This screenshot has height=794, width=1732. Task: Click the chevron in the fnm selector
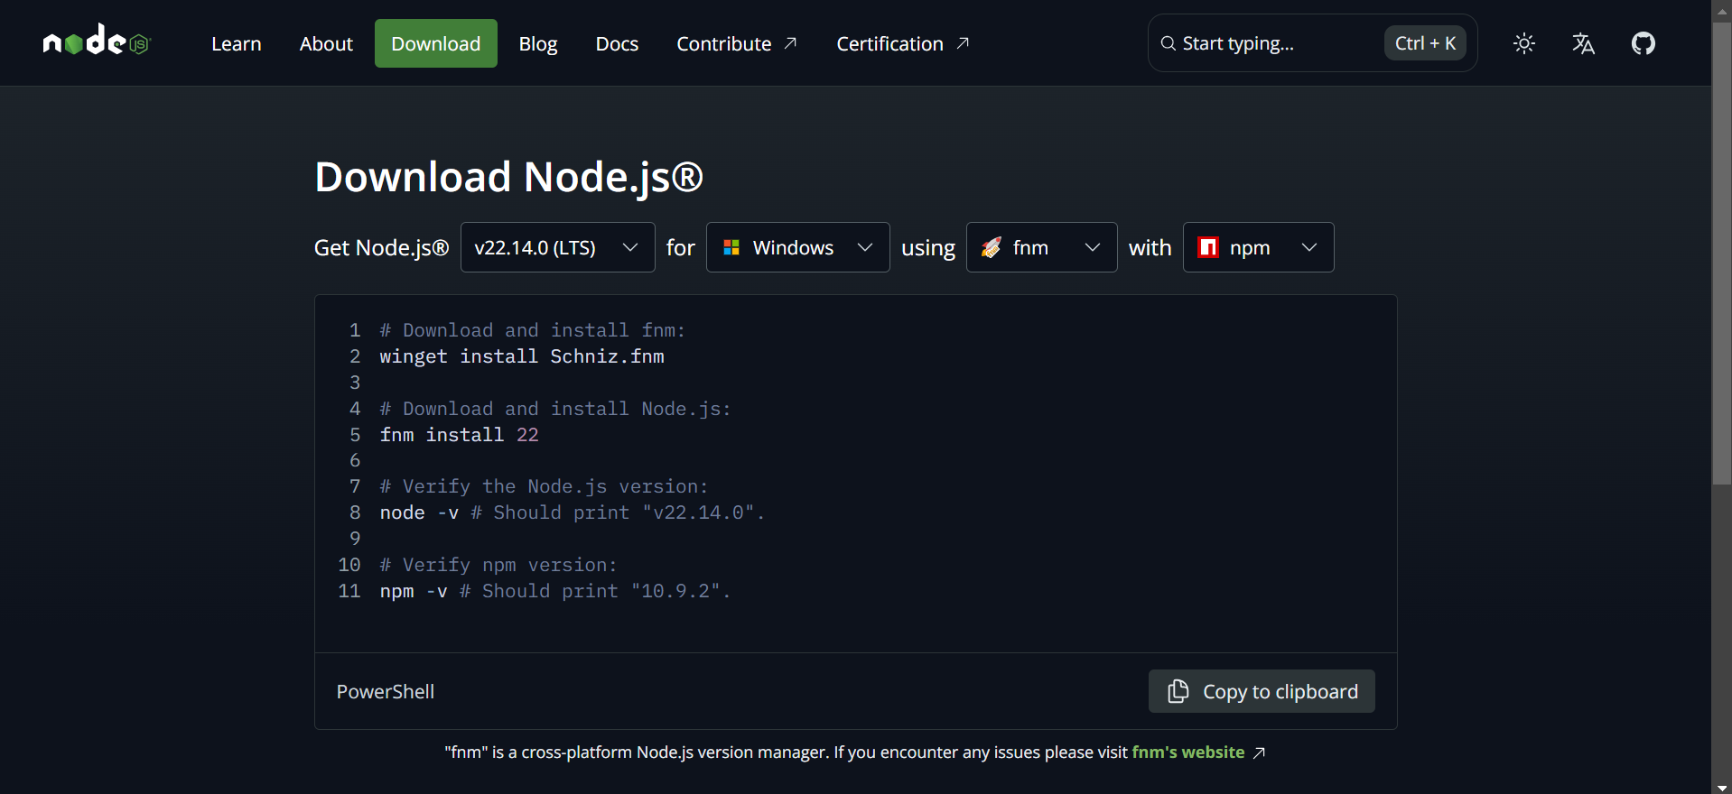click(1093, 247)
